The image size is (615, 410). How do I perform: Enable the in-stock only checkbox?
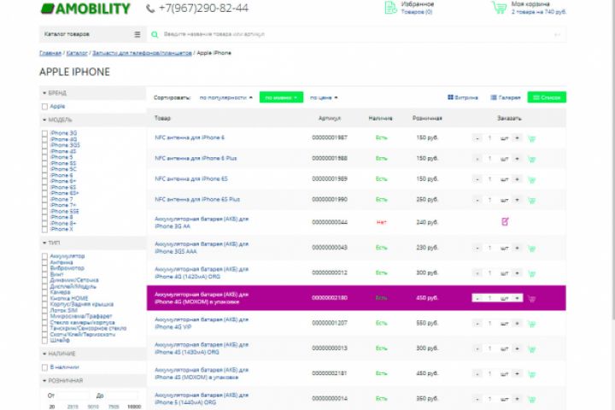tap(44, 367)
